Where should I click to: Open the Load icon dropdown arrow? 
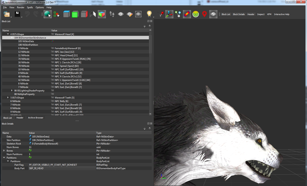coord(11,17)
